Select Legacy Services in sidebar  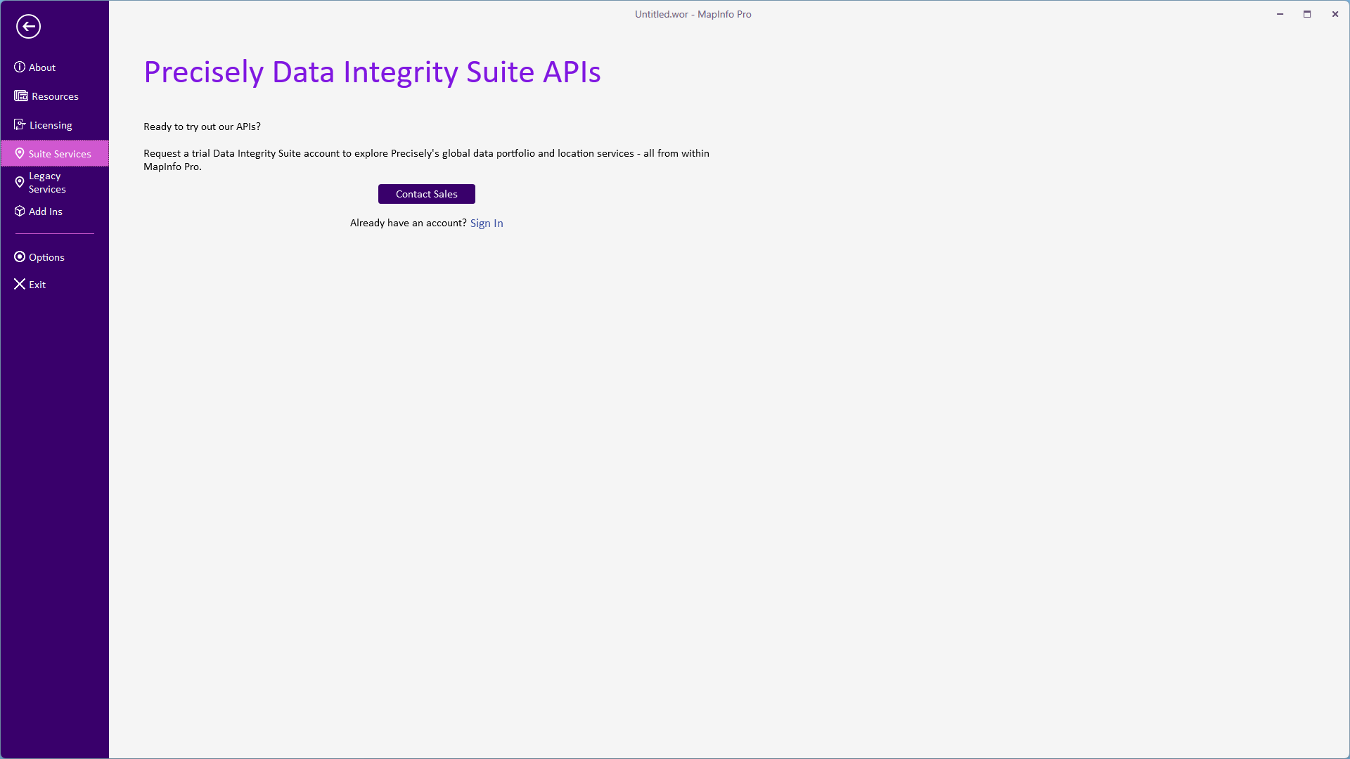click(x=47, y=183)
